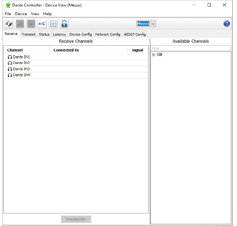The image size is (237, 226).
Task: Click the Dante Controller app icon in title bar
Action: (8, 5)
